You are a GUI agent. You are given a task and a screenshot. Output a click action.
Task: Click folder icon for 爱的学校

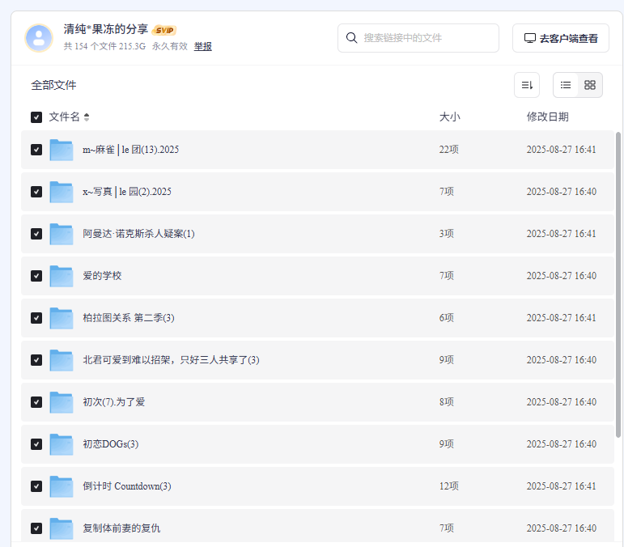tap(62, 276)
